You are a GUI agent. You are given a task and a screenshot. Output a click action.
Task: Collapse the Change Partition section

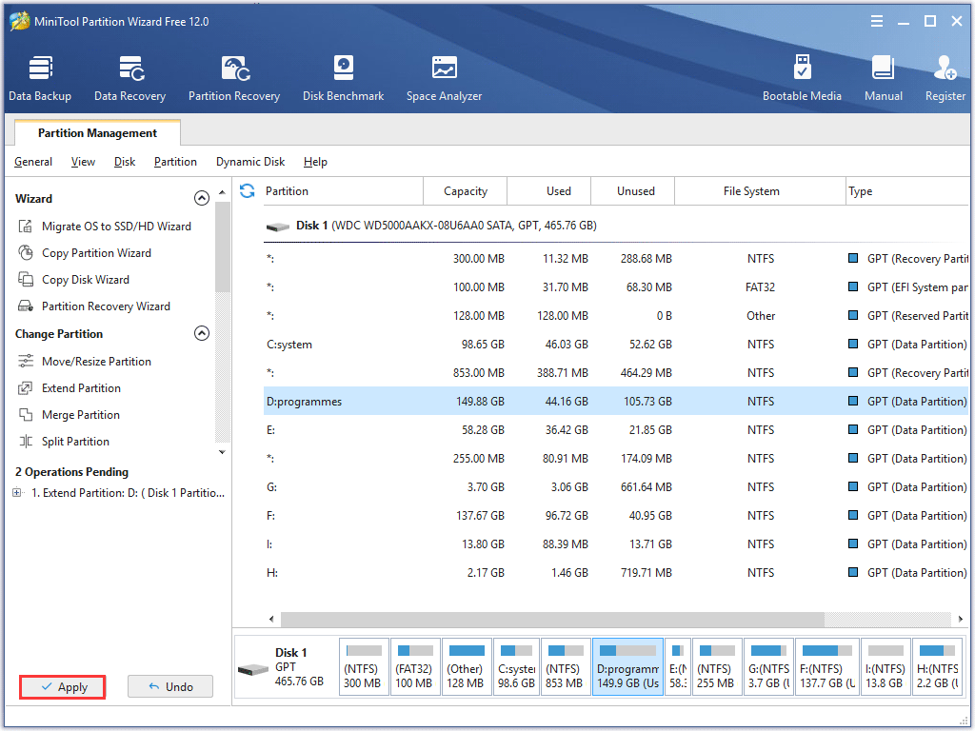(202, 334)
